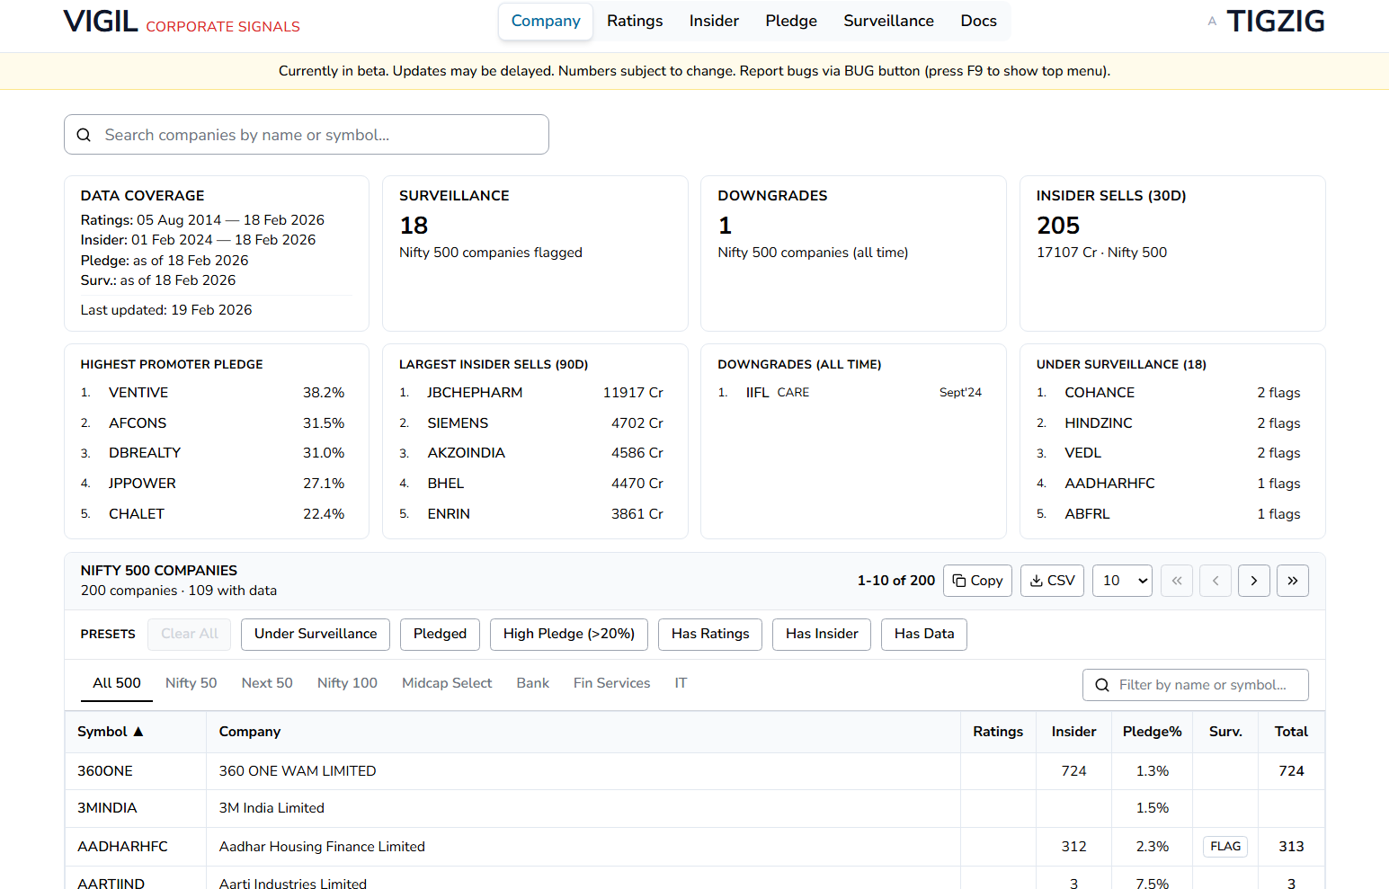Sort table by Total column
1389x889 pixels.
click(1290, 732)
